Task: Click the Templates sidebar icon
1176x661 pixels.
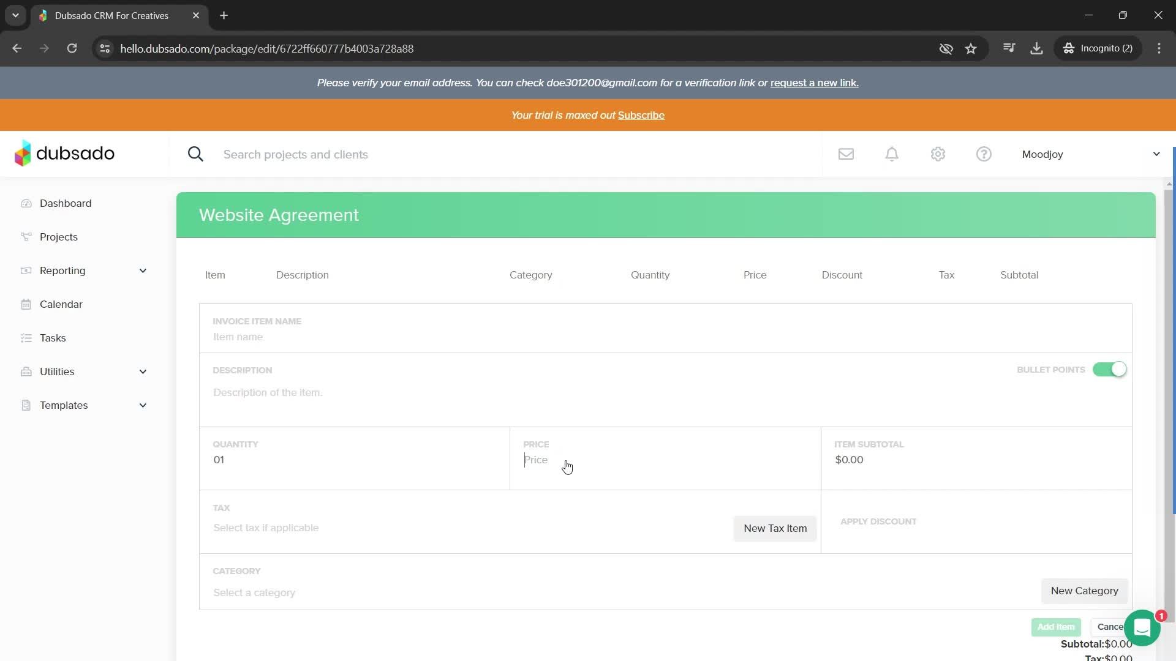Action: 26,405
